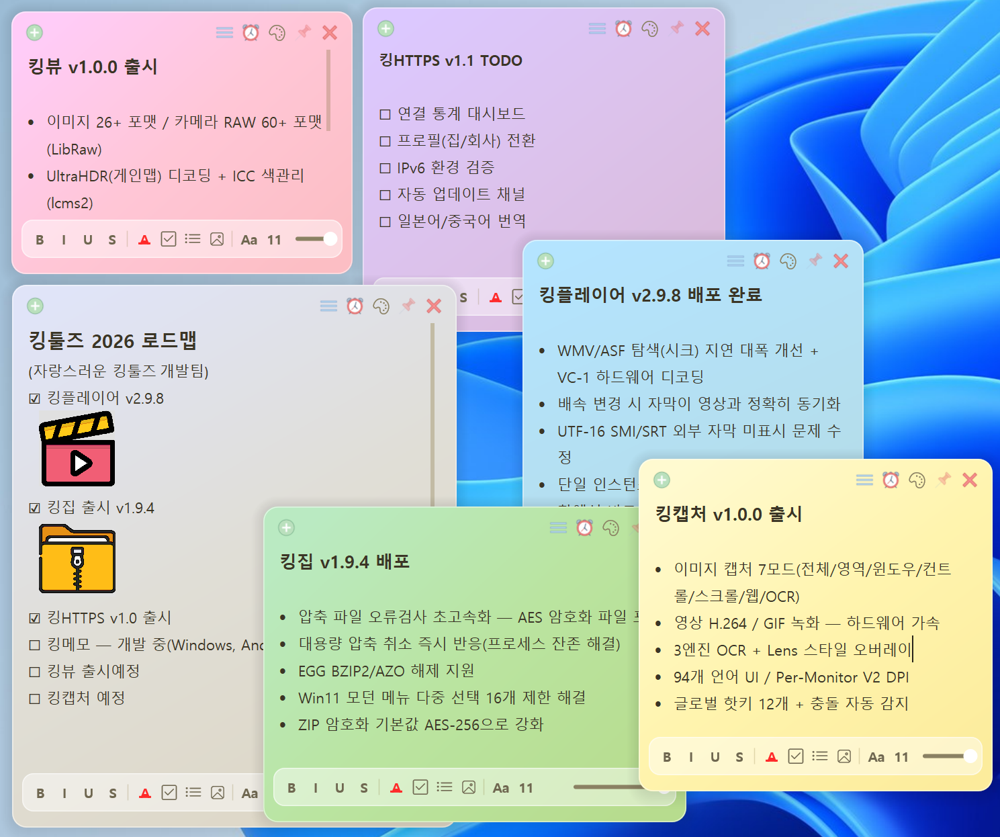This screenshot has height=837, width=1000.
Task: Open the alarm clock on 킹툴즈 로드맵 note
Action: (355, 306)
